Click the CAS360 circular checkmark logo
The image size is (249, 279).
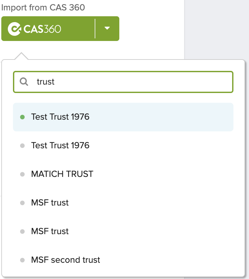click(14, 29)
